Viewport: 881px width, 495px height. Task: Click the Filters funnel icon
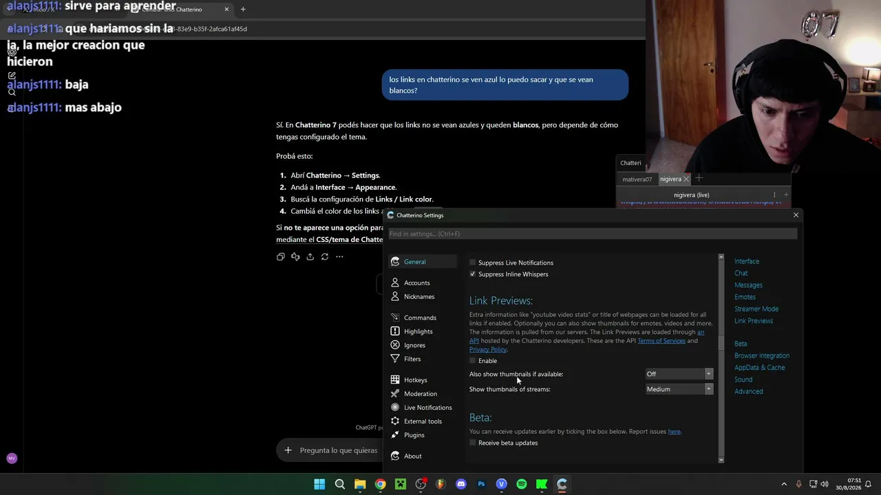[395, 359]
